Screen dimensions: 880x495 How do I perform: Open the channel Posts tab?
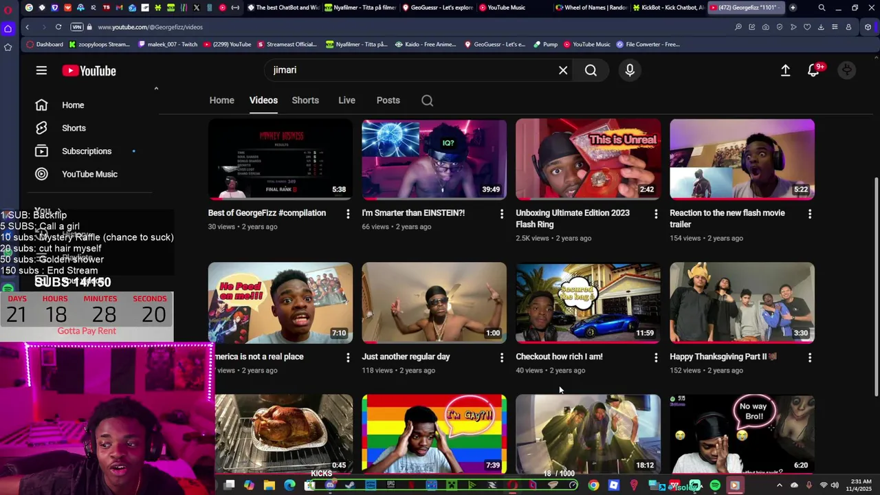388,100
